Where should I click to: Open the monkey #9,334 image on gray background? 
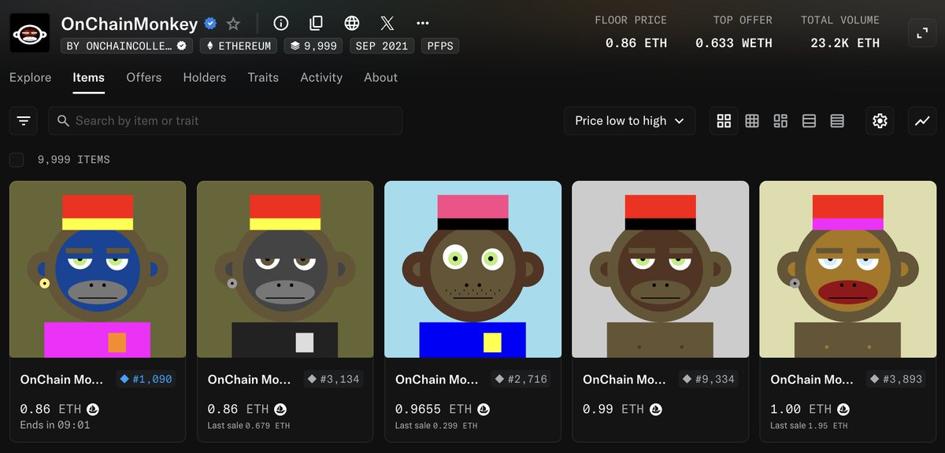[x=660, y=270]
